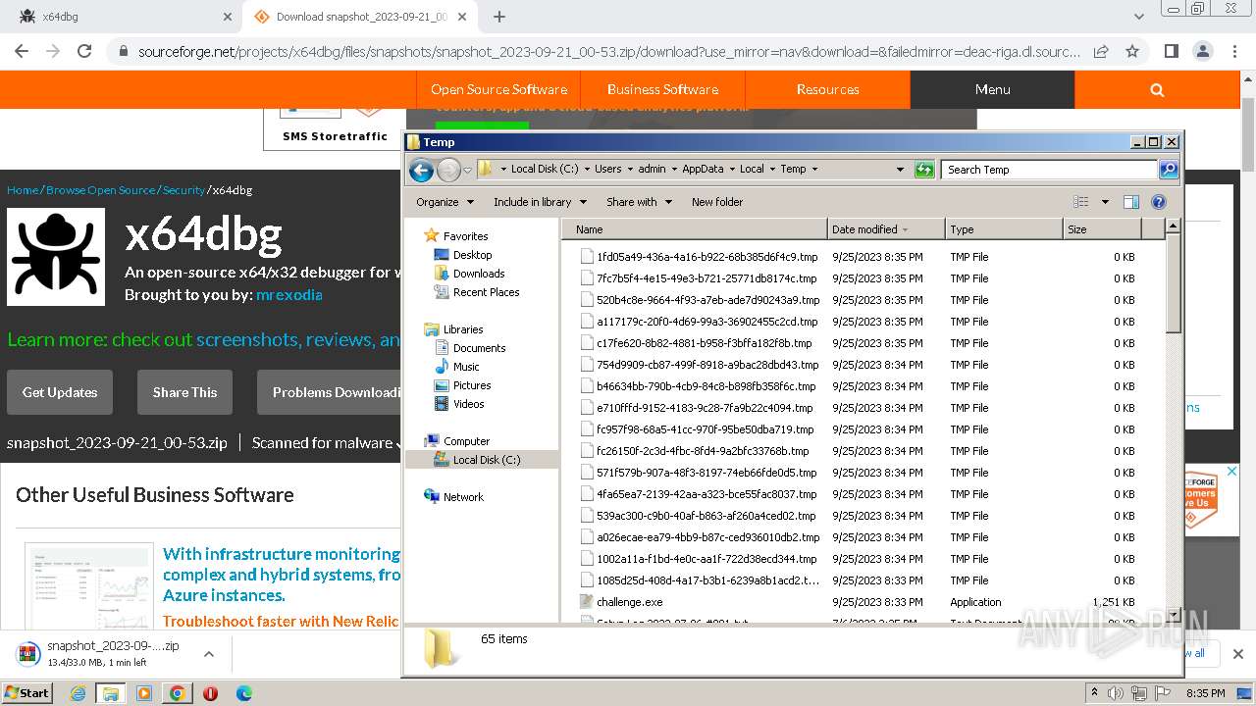
Task: Click the Windows Start button
Action: point(27,692)
